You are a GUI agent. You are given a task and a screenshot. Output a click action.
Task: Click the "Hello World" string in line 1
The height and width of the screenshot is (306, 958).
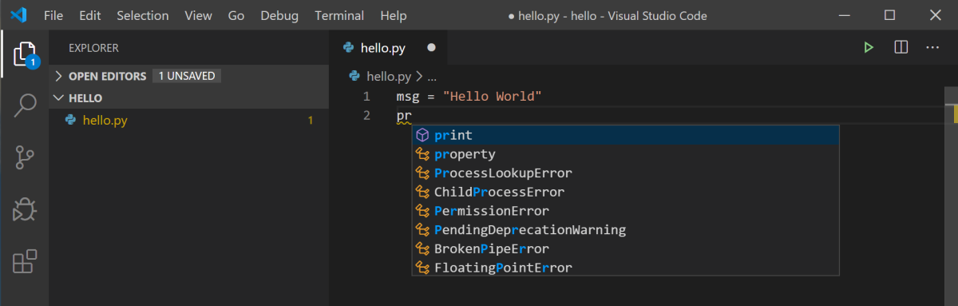[493, 97]
